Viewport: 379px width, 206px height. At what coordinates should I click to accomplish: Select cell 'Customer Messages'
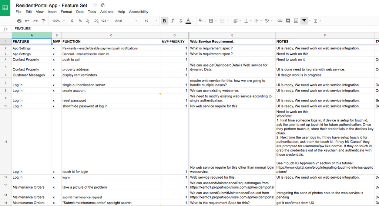(32, 75)
